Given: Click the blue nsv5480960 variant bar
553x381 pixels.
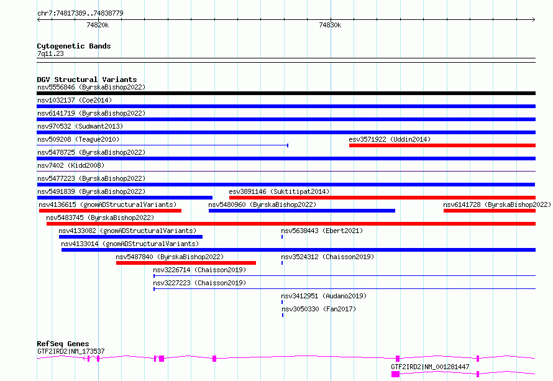Looking at the screenshot, I should 302,211.
